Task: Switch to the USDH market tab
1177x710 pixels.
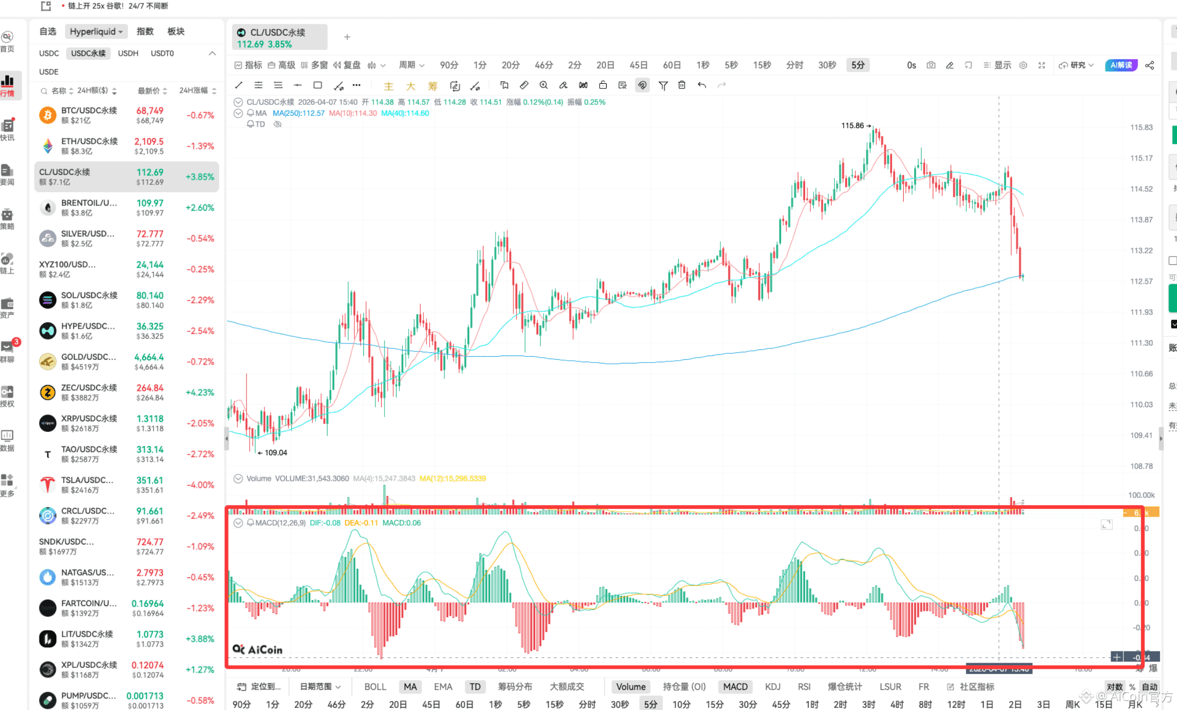Action: pos(128,53)
